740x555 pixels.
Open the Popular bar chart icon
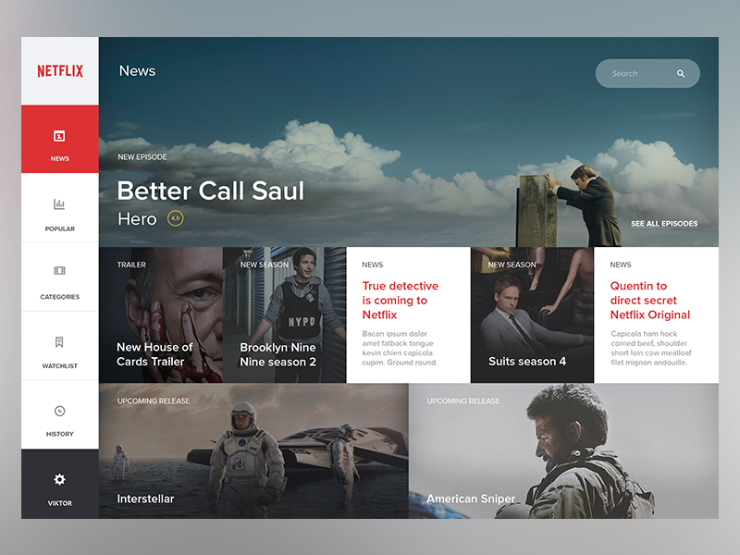59,203
